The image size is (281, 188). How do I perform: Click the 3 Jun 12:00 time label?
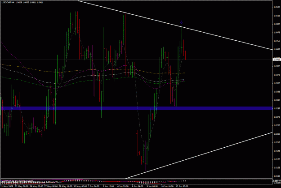108,186
